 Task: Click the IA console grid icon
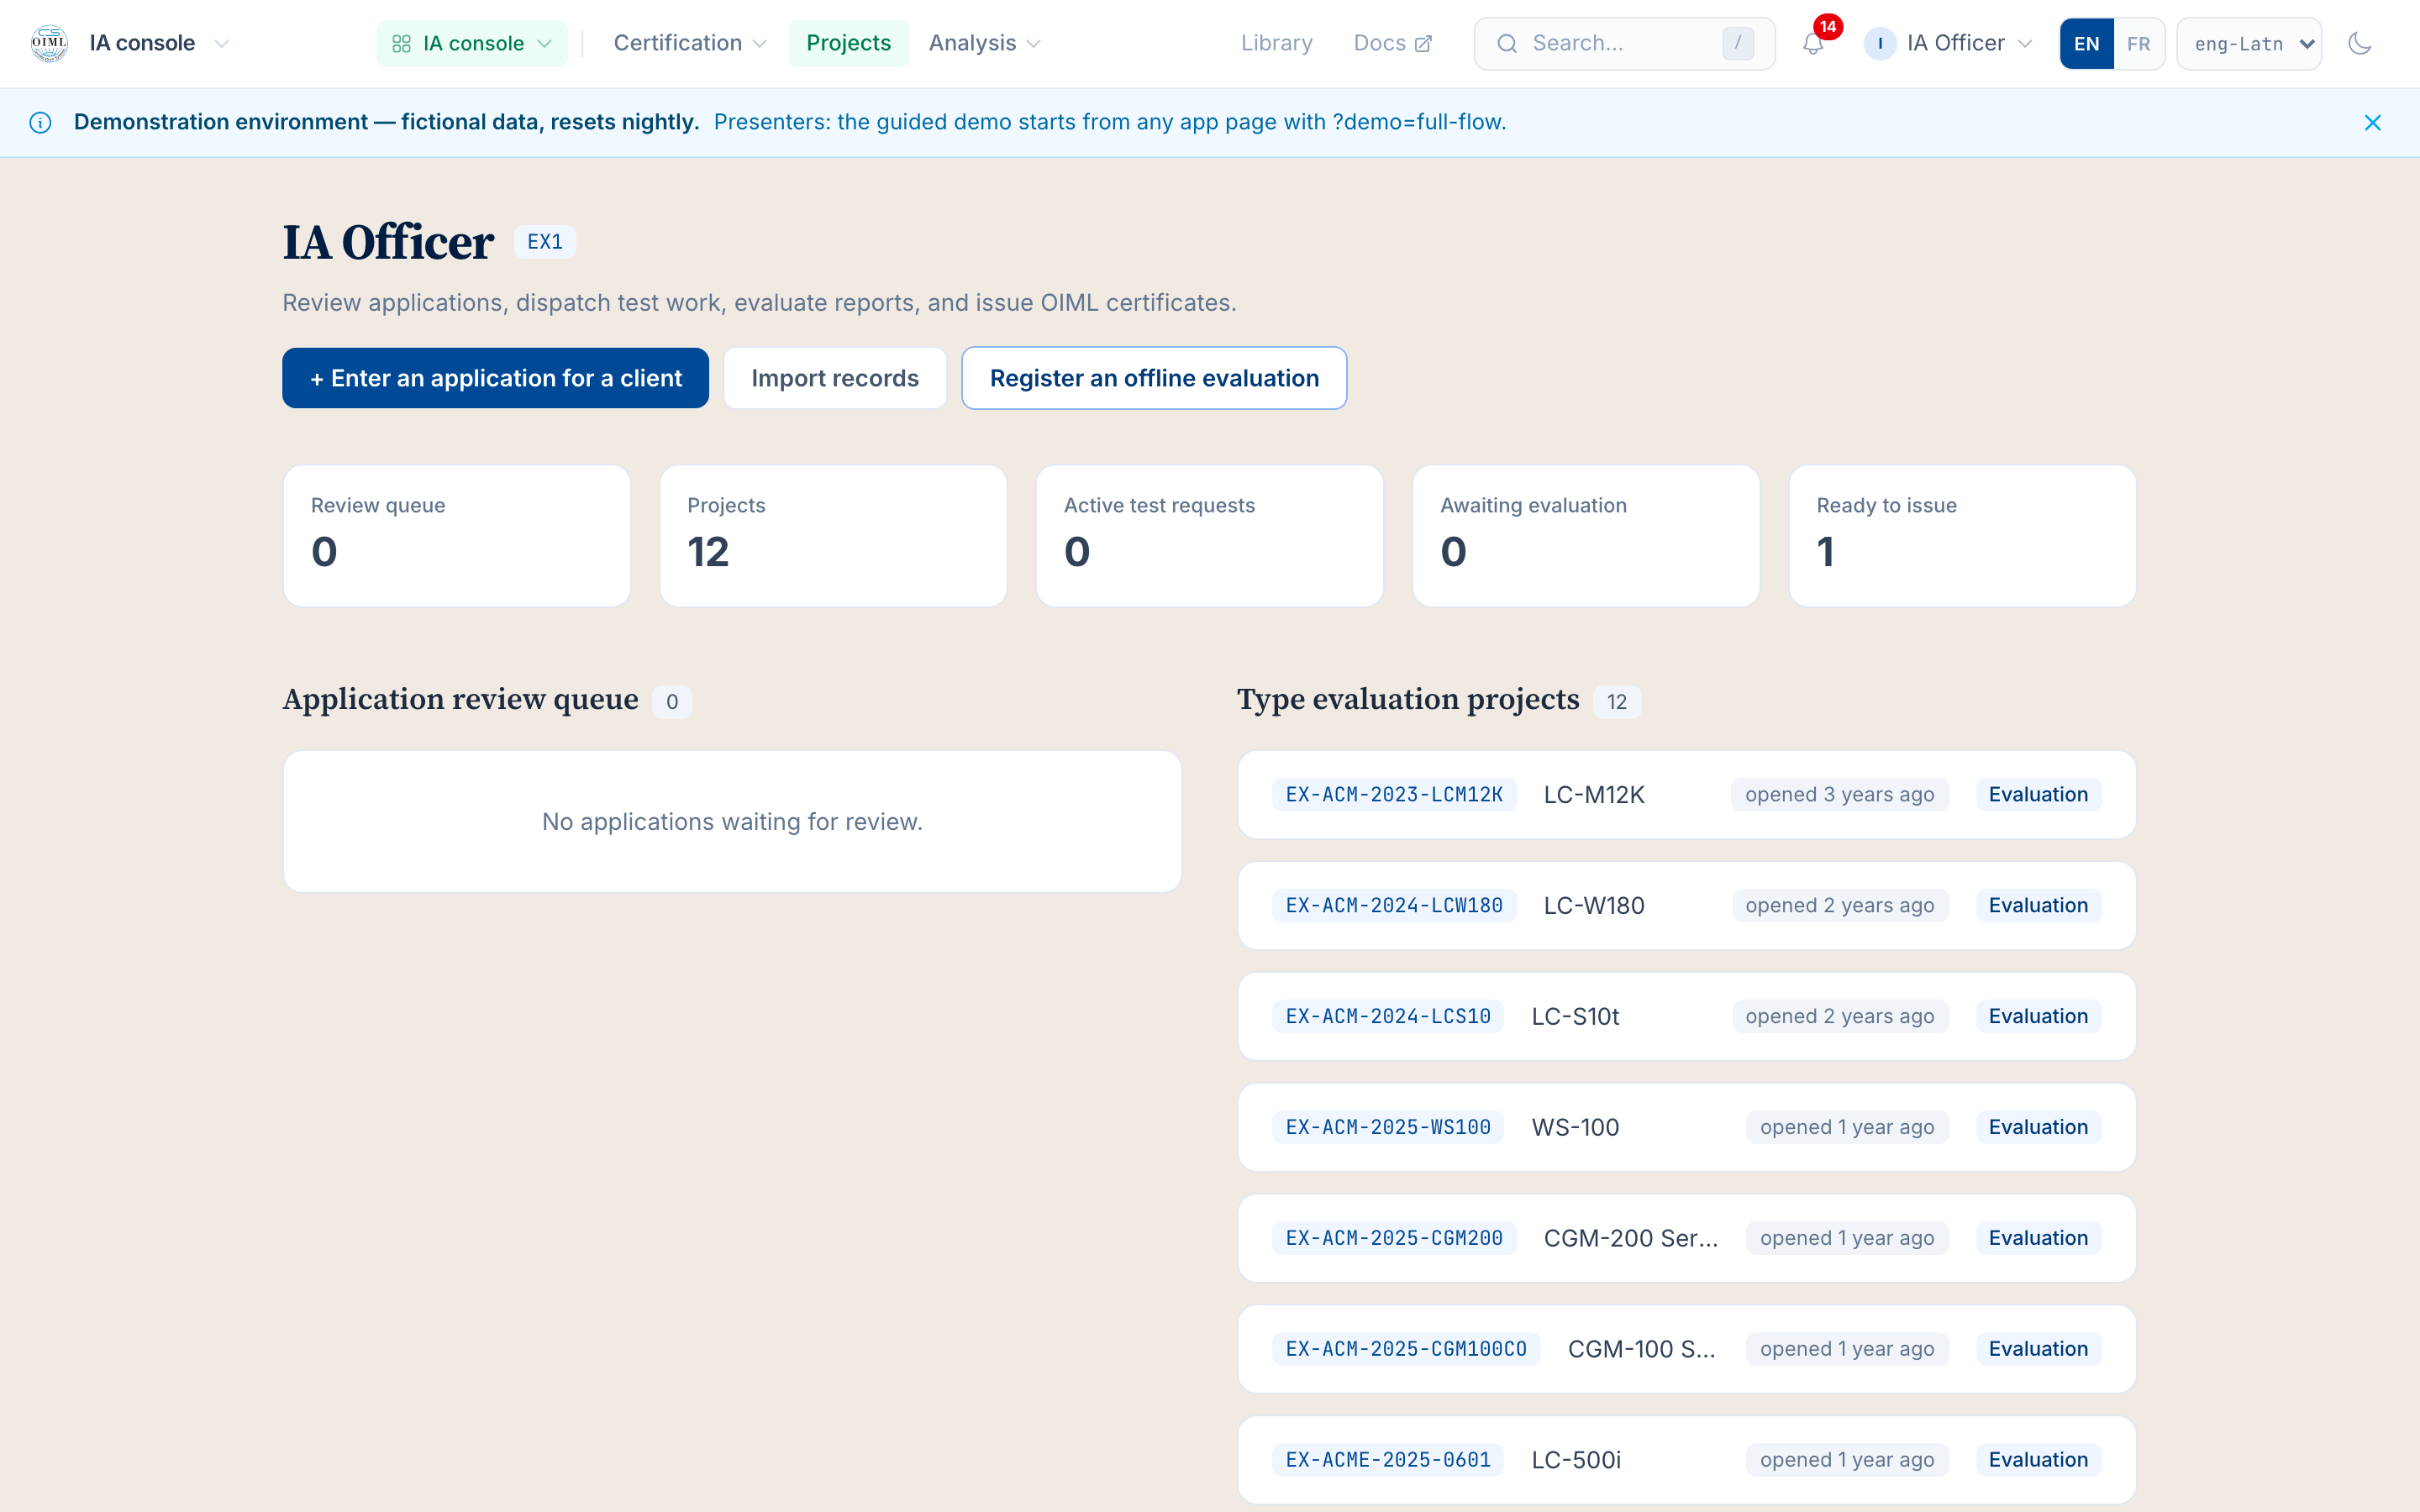coord(401,43)
